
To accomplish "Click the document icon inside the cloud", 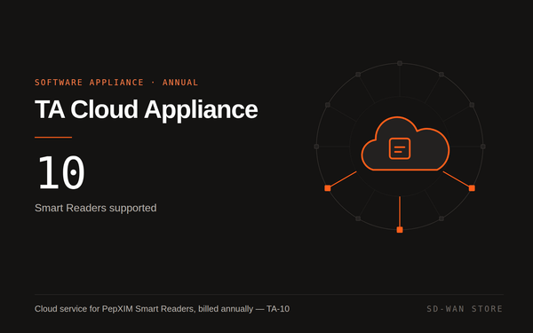I will (400, 148).
